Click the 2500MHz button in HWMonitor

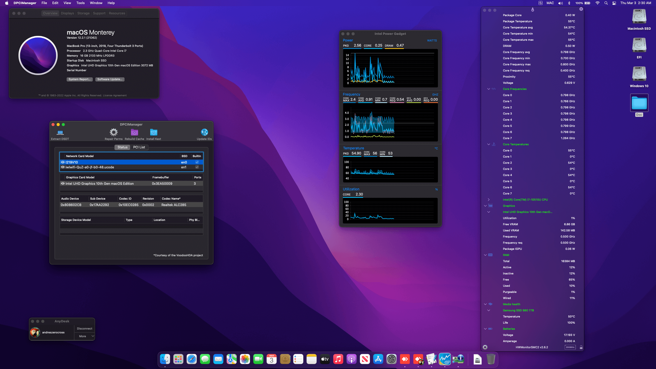click(x=570, y=347)
